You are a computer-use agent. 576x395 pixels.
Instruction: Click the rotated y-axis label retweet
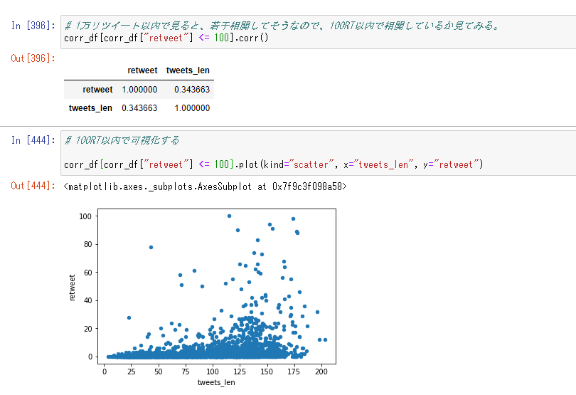[73, 286]
